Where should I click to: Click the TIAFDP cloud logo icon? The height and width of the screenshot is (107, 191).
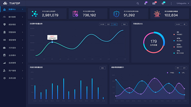(x=5, y=3)
